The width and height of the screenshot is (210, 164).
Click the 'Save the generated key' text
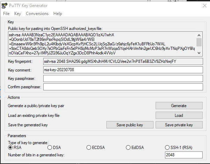[28, 125]
